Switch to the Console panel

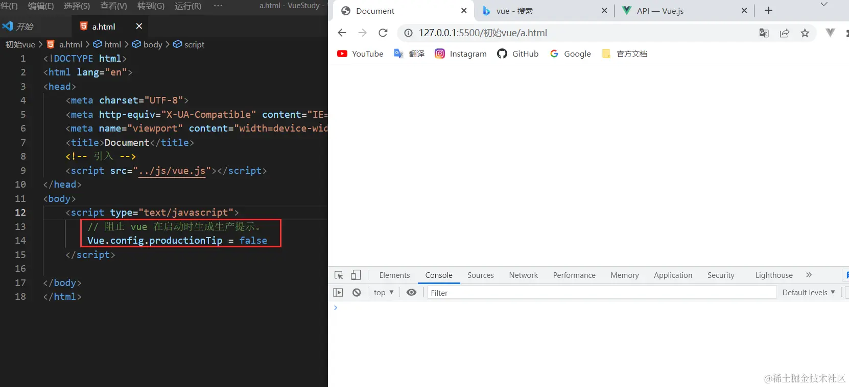click(x=439, y=275)
